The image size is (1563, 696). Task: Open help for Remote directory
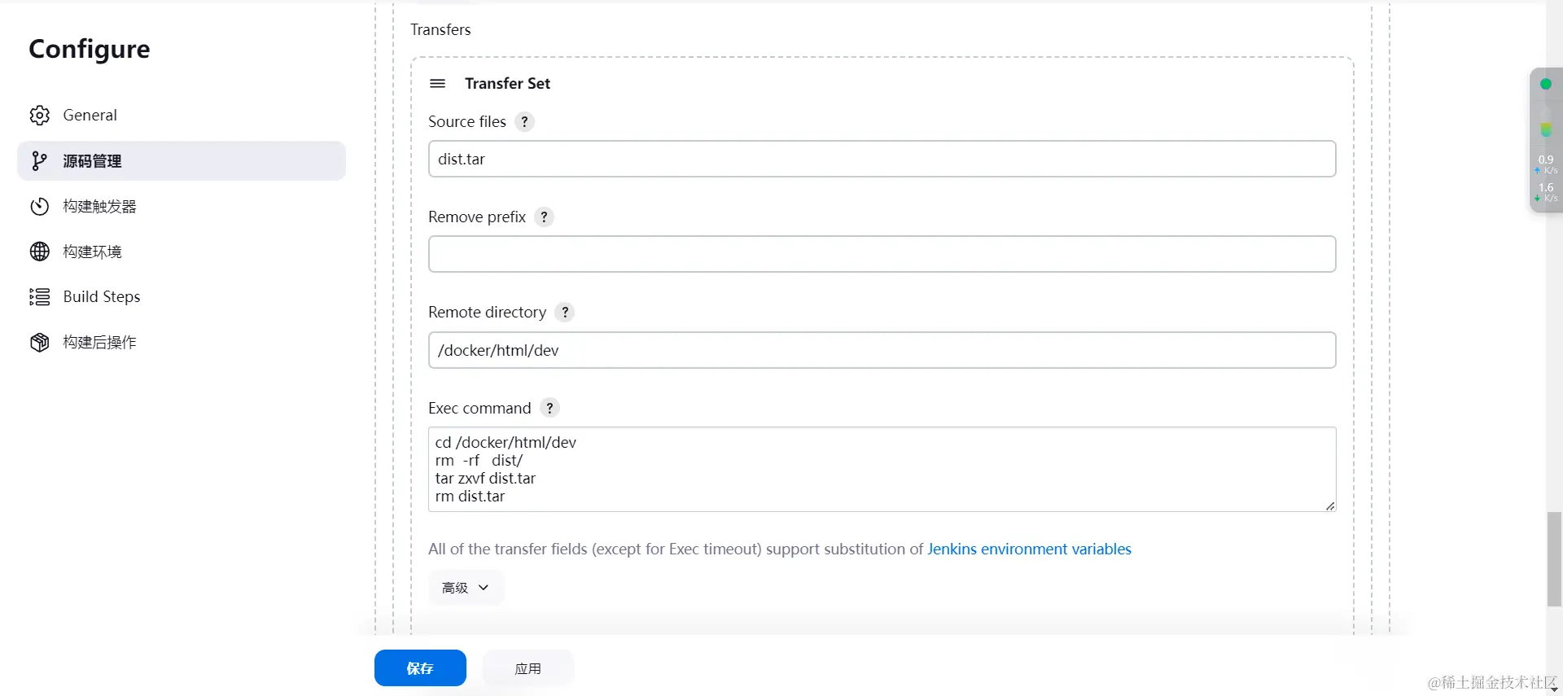pos(565,313)
